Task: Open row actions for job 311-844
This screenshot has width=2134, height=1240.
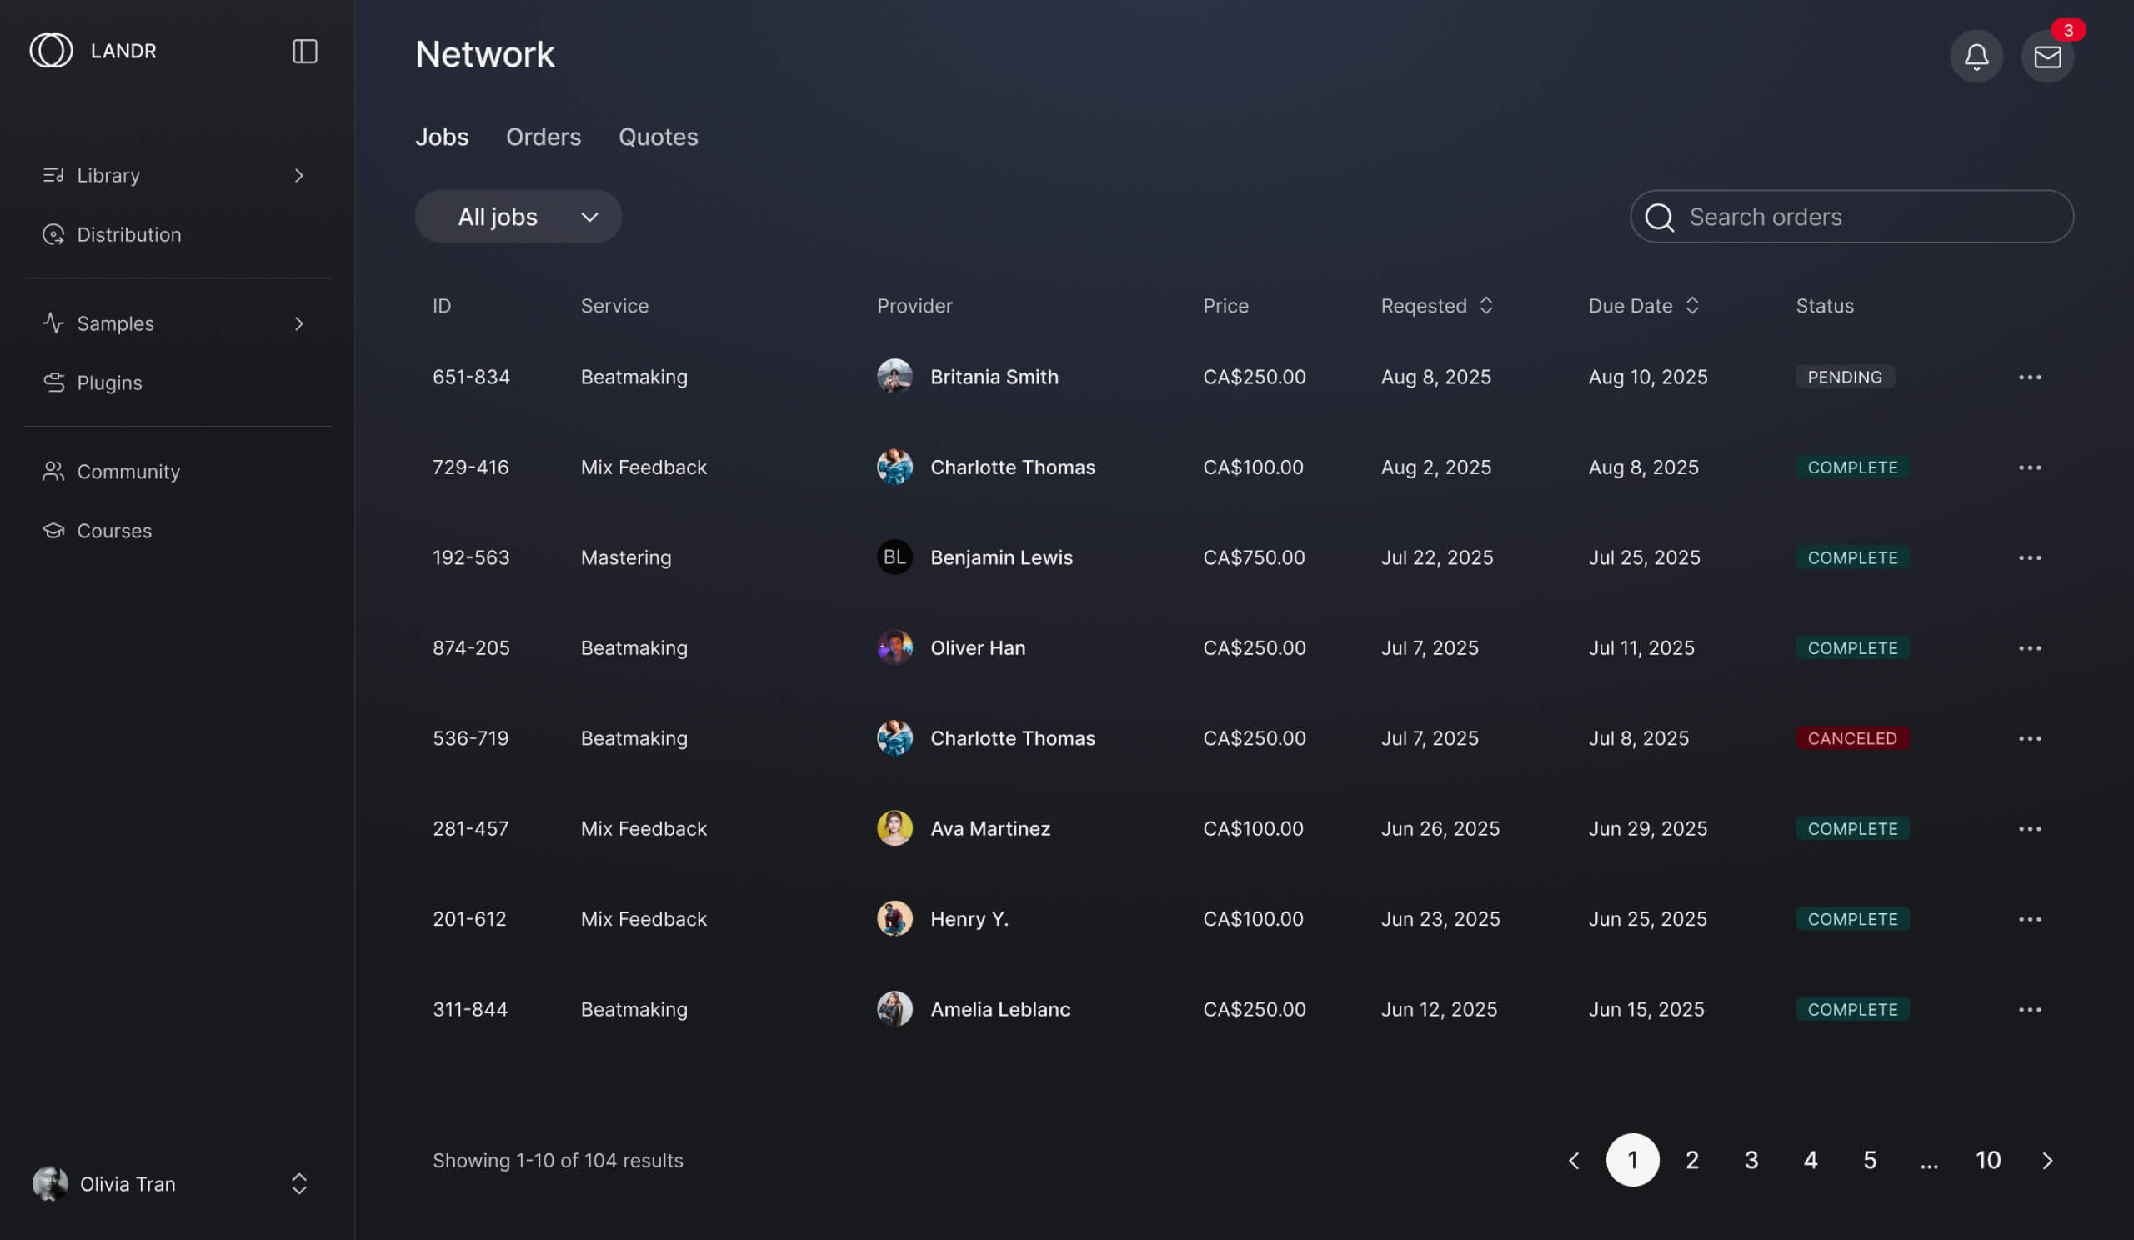Action: pyautogui.click(x=2029, y=1010)
